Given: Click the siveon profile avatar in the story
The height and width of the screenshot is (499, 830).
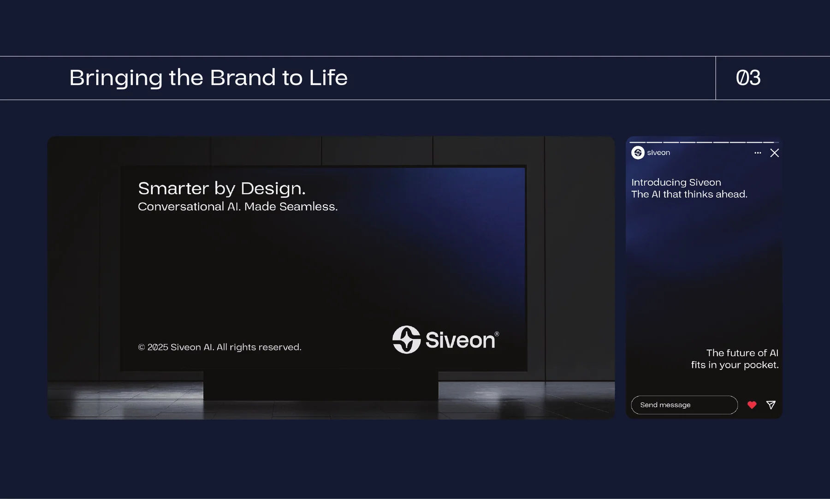Looking at the screenshot, I should [x=638, y=153].
